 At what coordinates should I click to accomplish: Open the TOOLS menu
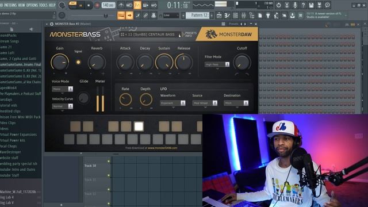pos(43,5)
